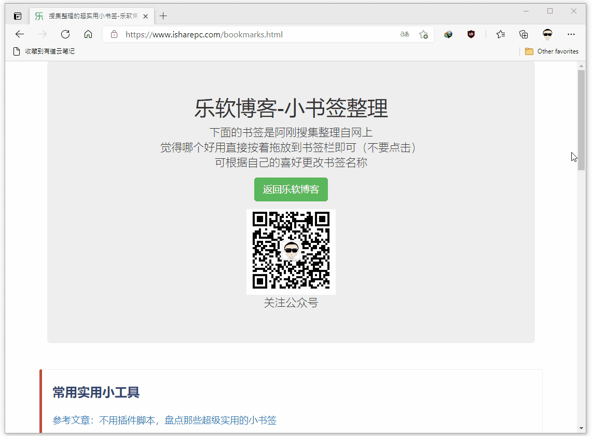Click the 下面的书签是阿刚搜集整理自网上 line

(x=291, y=132)
